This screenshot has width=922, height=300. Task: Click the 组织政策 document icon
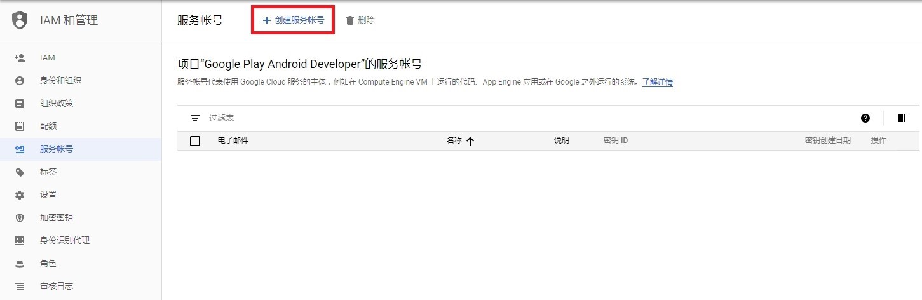point(20,104)
